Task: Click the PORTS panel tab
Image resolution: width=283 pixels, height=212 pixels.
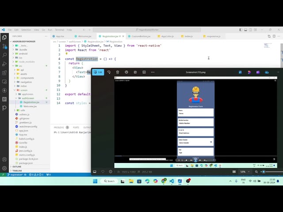Action: tap(76, 128)
